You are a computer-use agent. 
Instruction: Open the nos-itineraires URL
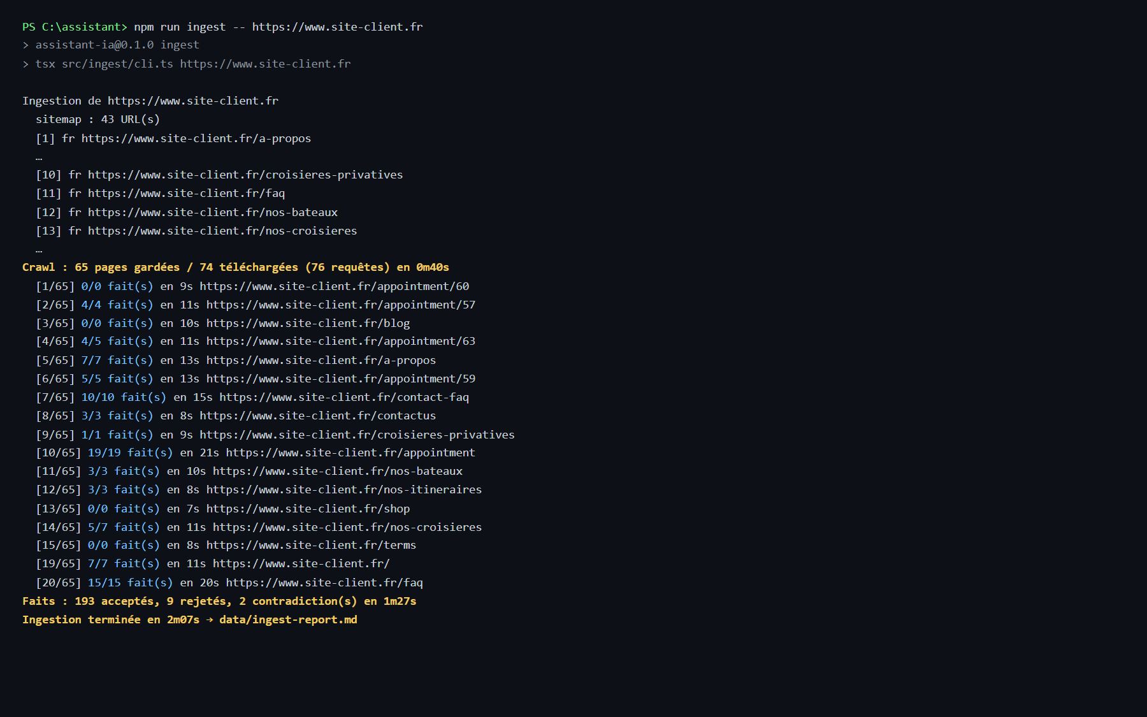click(344, 489)
